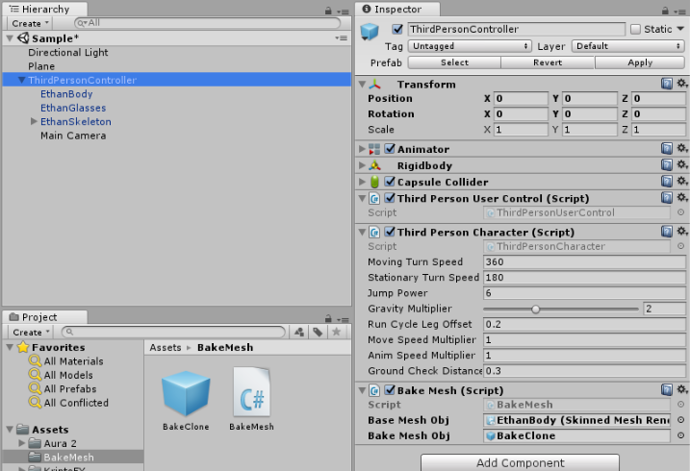The width and height of the screenshot is (690, 471).
Task: Click Search by Type icon in Project
Action: (x=299, y=333)
